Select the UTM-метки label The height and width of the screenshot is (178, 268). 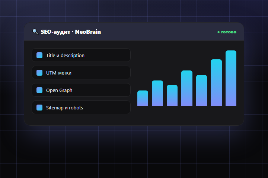point(59,73)
